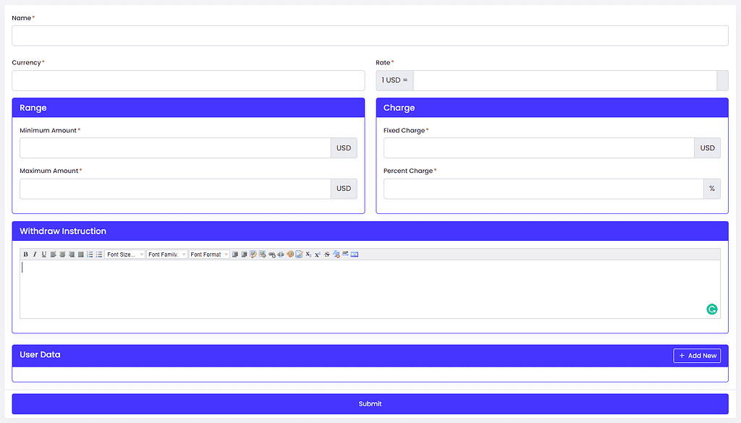Apply subscript formatting

308,255
